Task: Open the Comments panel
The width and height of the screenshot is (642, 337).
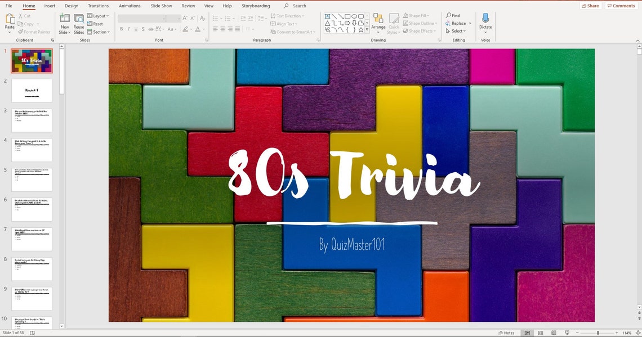Action: click(621, 5)
